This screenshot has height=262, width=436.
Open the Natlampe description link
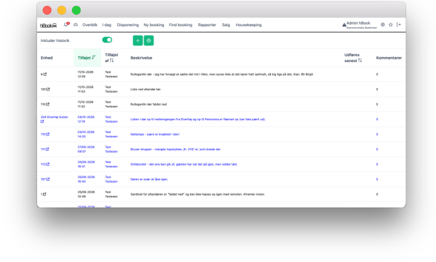pyautogui.click(x=155, y=134)
